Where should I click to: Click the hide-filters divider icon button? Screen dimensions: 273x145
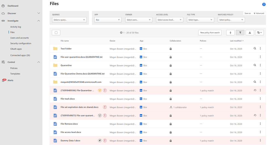tap(230, 33)
